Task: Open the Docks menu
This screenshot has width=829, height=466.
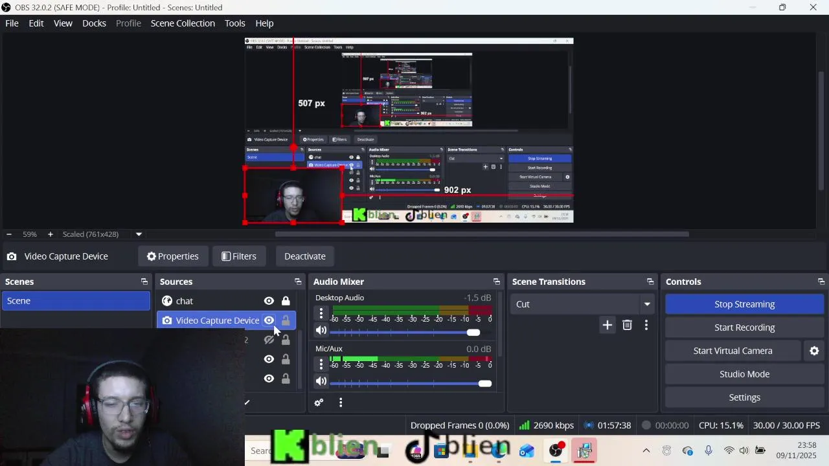Action: 94,23
